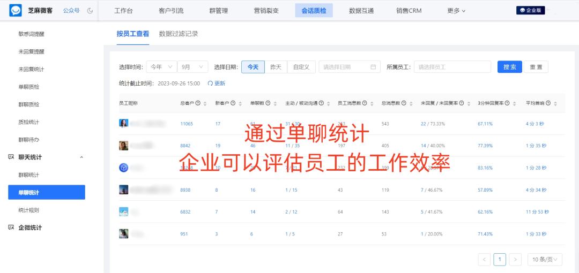The image size is (579, 273).
Task: Click the 公众号 link
Action: click(71, 11)
